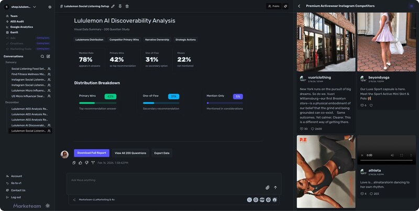The image size is (419, 211).
Task: Click the settings gear beside the workspace name
Action: click(x=50, y=7)
